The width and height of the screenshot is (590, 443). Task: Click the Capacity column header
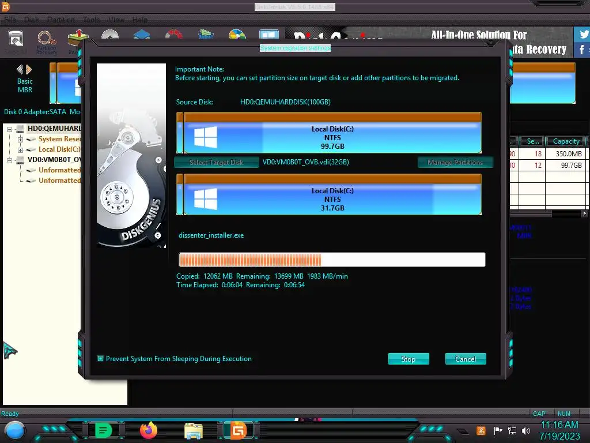[x=566, y=141]
